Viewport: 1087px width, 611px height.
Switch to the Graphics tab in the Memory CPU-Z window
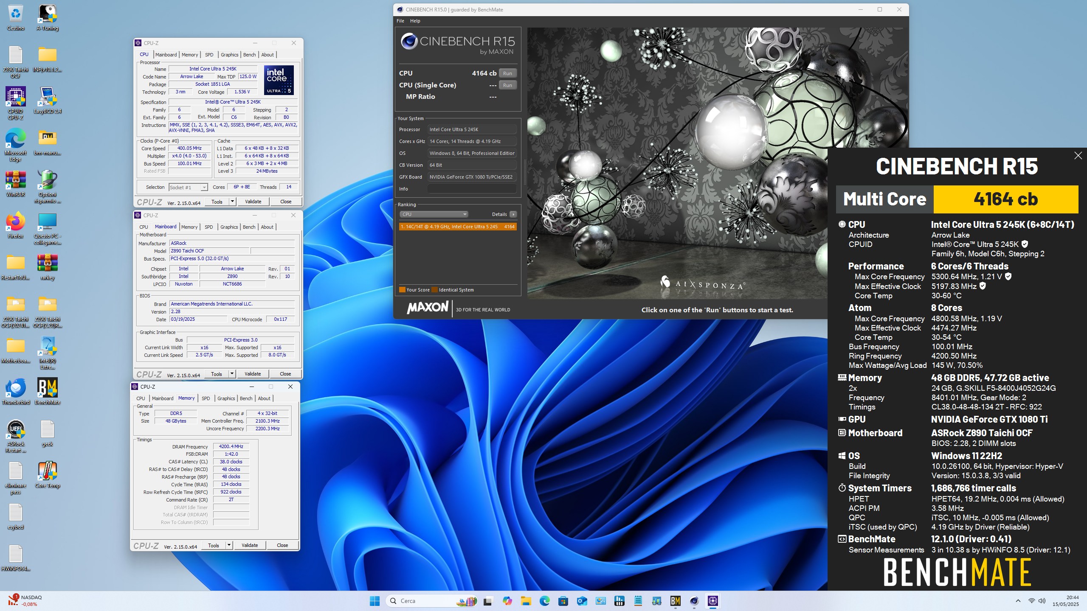tap(226, 398)
